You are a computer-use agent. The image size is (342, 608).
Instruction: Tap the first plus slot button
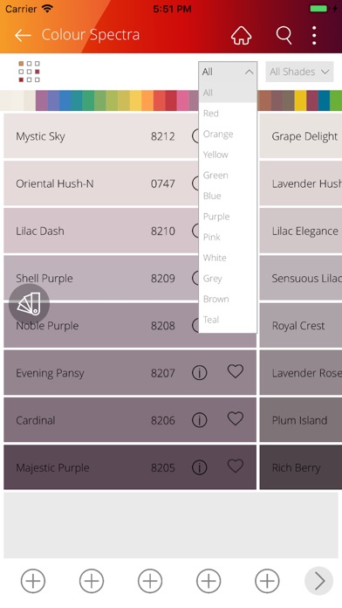33,581
